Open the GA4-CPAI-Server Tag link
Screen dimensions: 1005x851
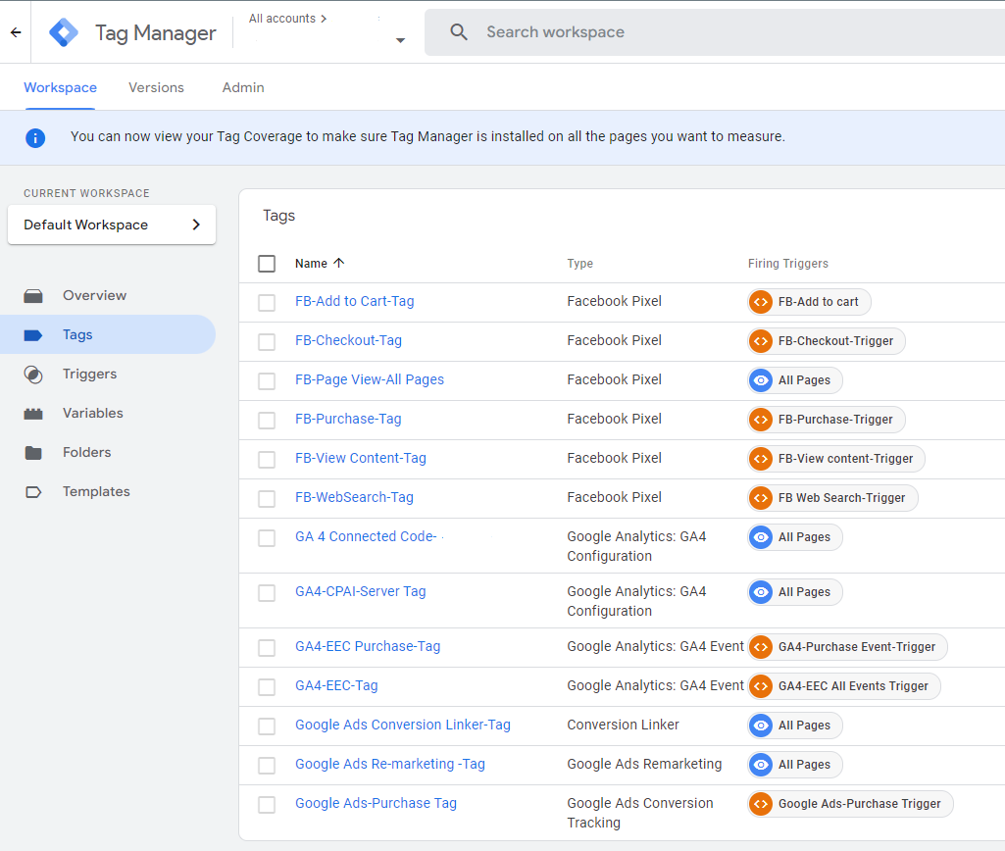(360, 591)
